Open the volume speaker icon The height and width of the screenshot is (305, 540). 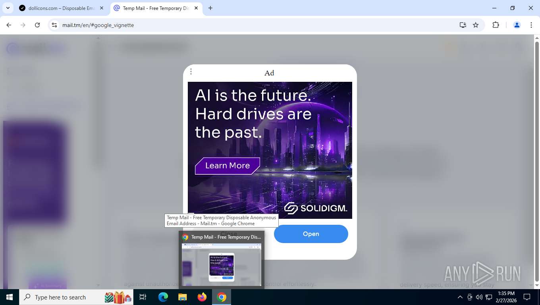479,297
